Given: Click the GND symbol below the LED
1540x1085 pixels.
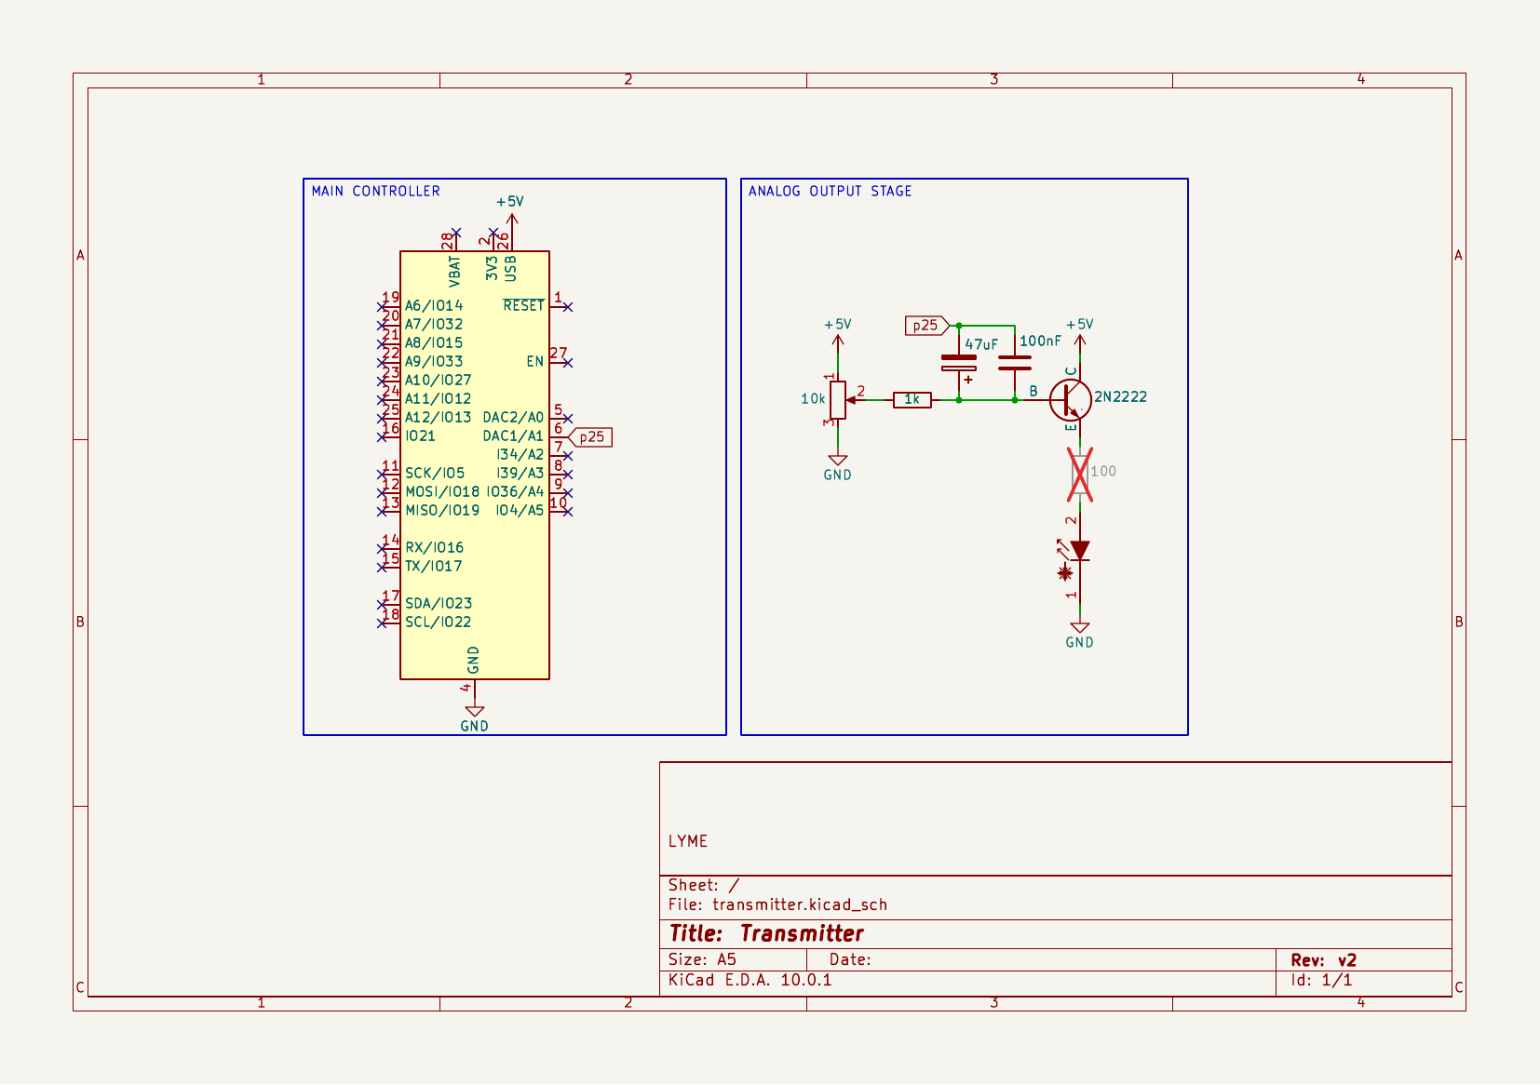Looking at the screenshot, I should click(x=1080, y=630).
